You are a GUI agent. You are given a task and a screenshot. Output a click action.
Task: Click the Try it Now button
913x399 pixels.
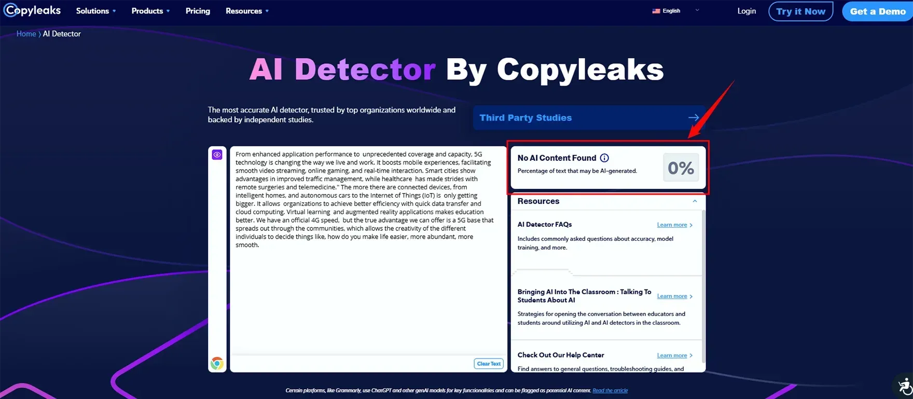(x=800, y=11)
